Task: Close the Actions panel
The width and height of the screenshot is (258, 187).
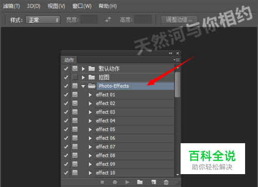Action: click(x=178, y=53)
